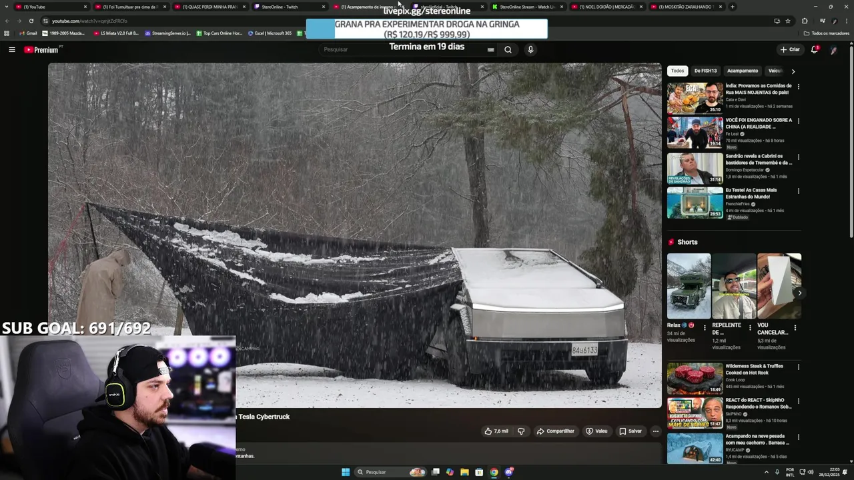This screenshot has width=854, height=480.
Task: Open options for Sandrão revela video
Action: tap(798, 157)
